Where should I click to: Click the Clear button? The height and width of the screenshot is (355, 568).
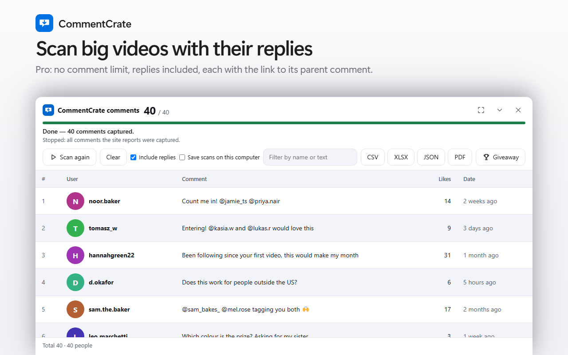pos(113,157)
